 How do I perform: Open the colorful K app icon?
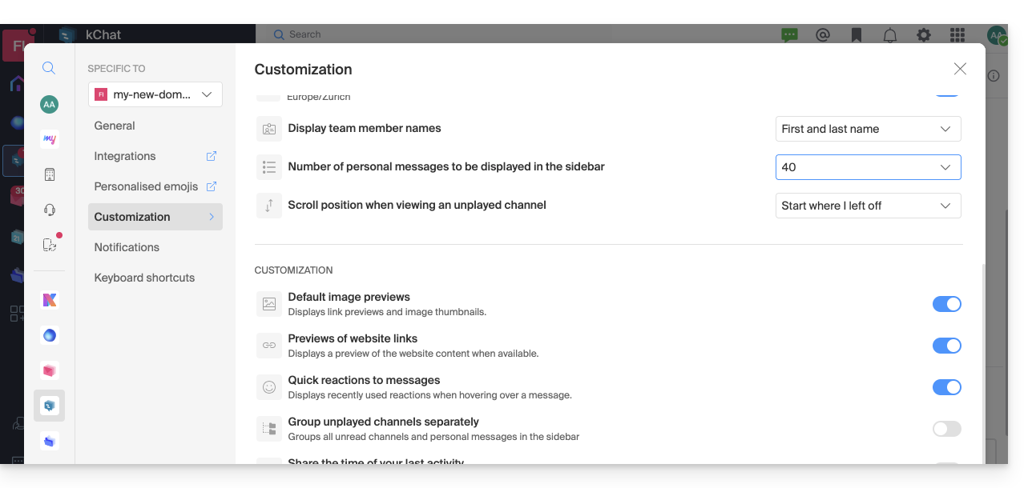click(x=49, y=300)
